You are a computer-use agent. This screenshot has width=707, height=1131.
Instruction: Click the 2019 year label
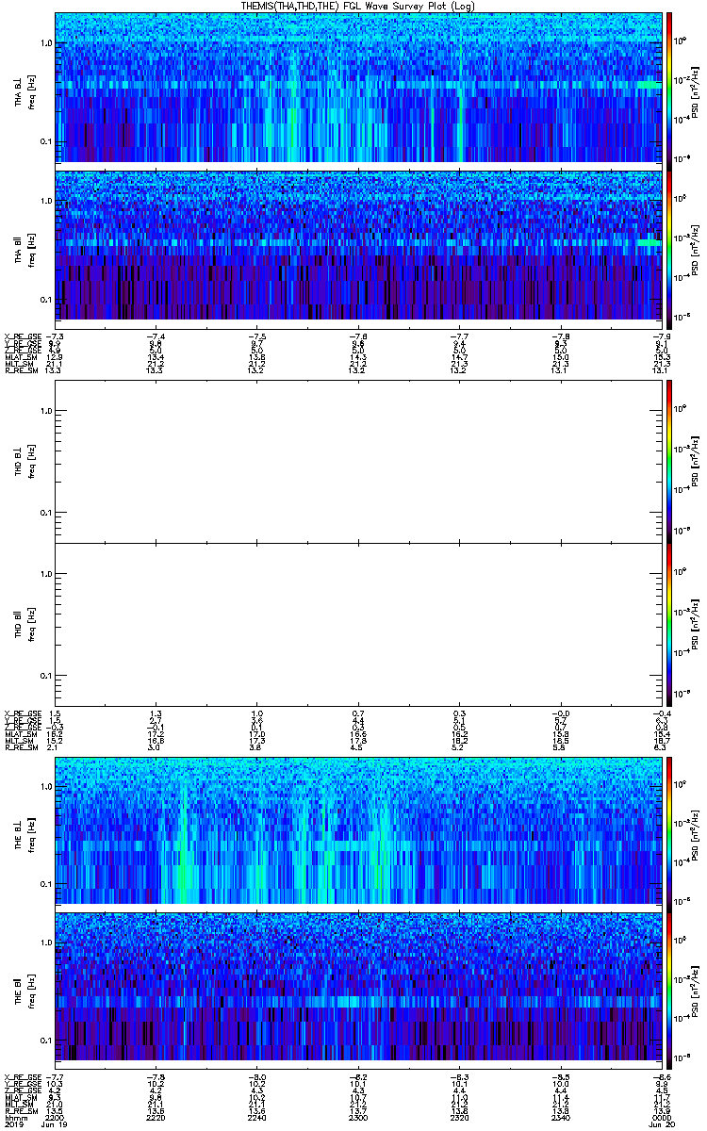click(14, 1123)
